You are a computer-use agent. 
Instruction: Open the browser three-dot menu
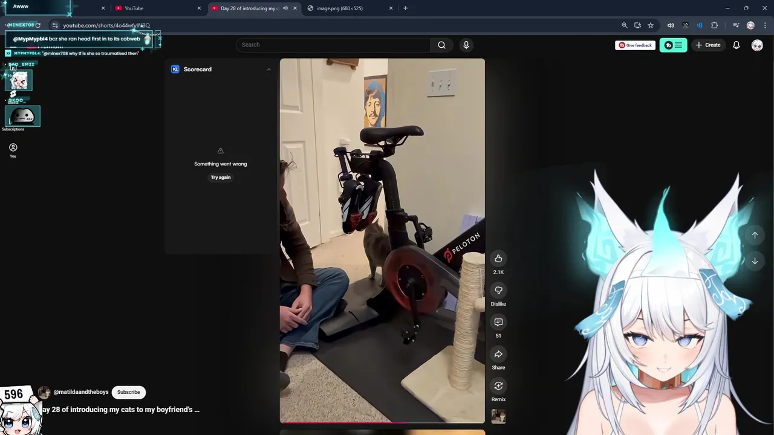pyautogui.click(x=765, y=25)
